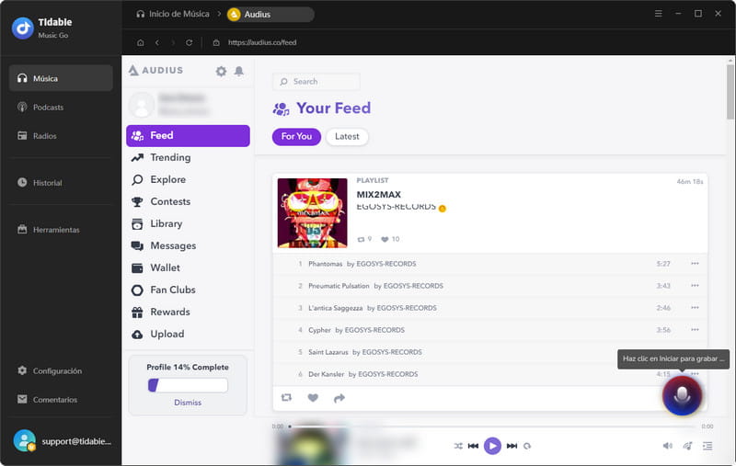The width and height of the screenshot is (736, 466).
Task: Switch to the Inicio de Música tab
Action: click(173, 14)
